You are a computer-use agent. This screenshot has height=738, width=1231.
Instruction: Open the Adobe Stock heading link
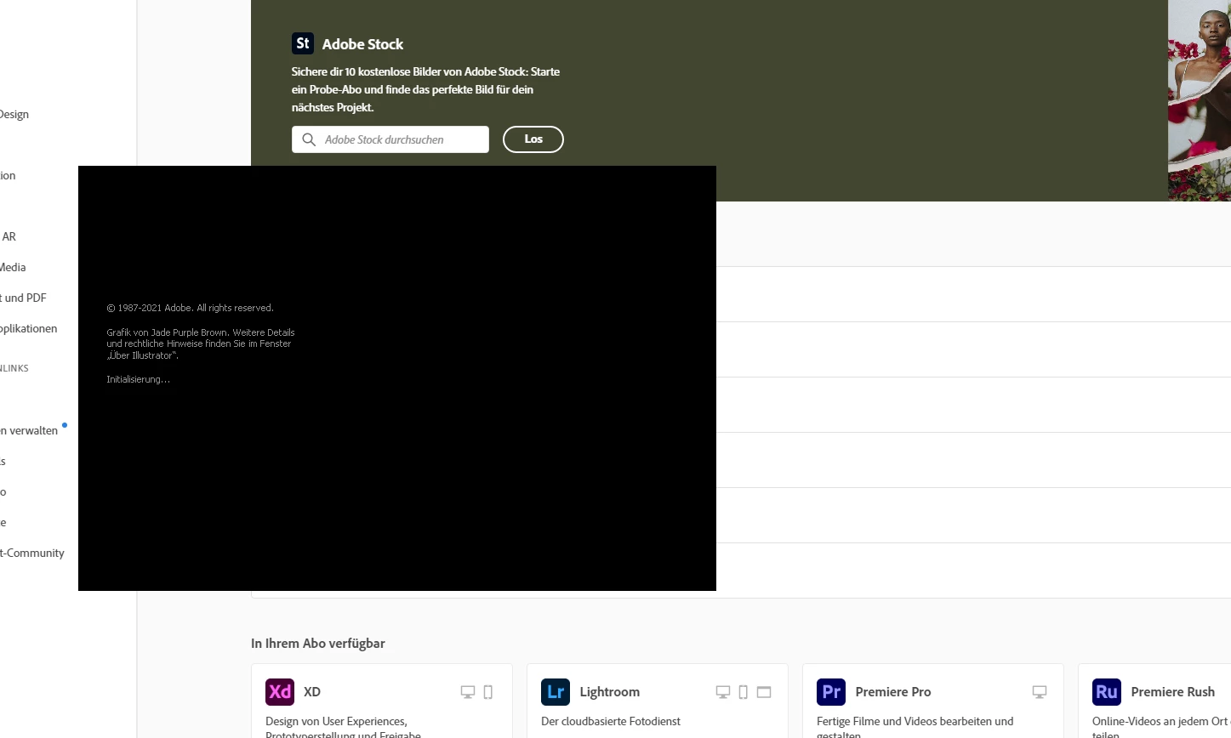coord(362,44)
